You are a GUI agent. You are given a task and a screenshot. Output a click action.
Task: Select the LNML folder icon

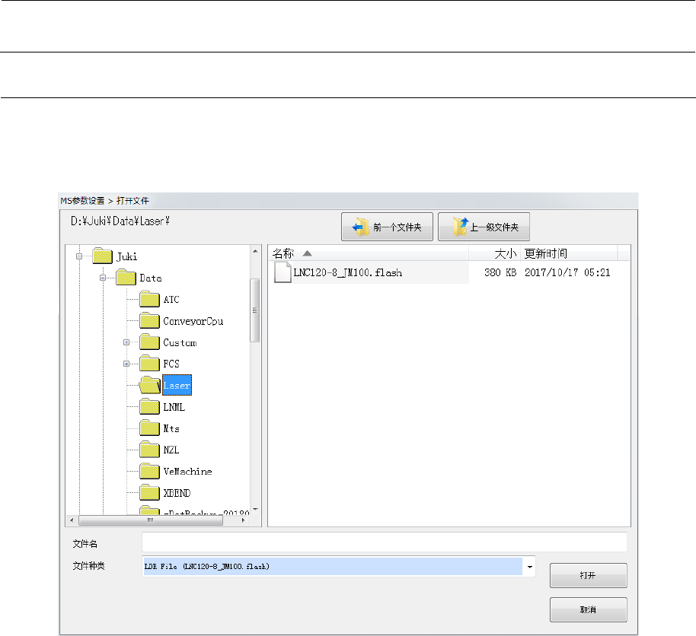(x=149, y=407)
